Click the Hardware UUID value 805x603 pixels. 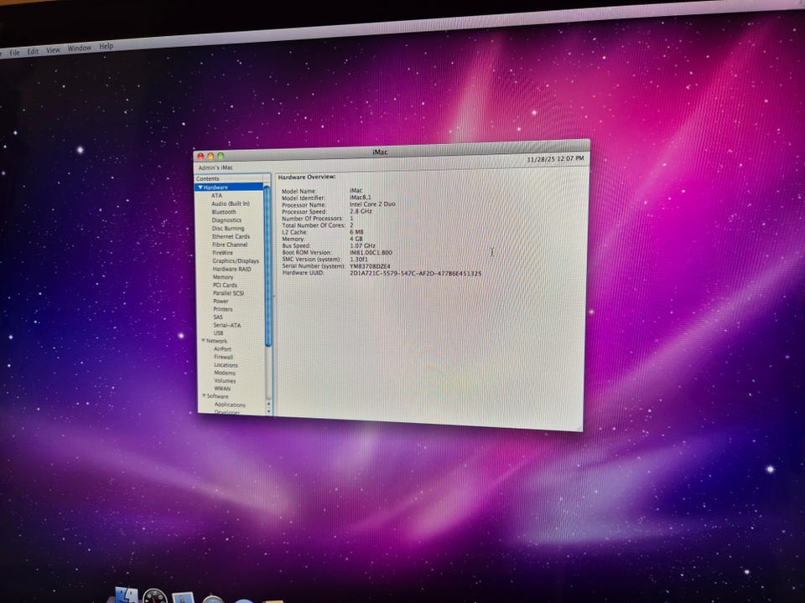415,273
